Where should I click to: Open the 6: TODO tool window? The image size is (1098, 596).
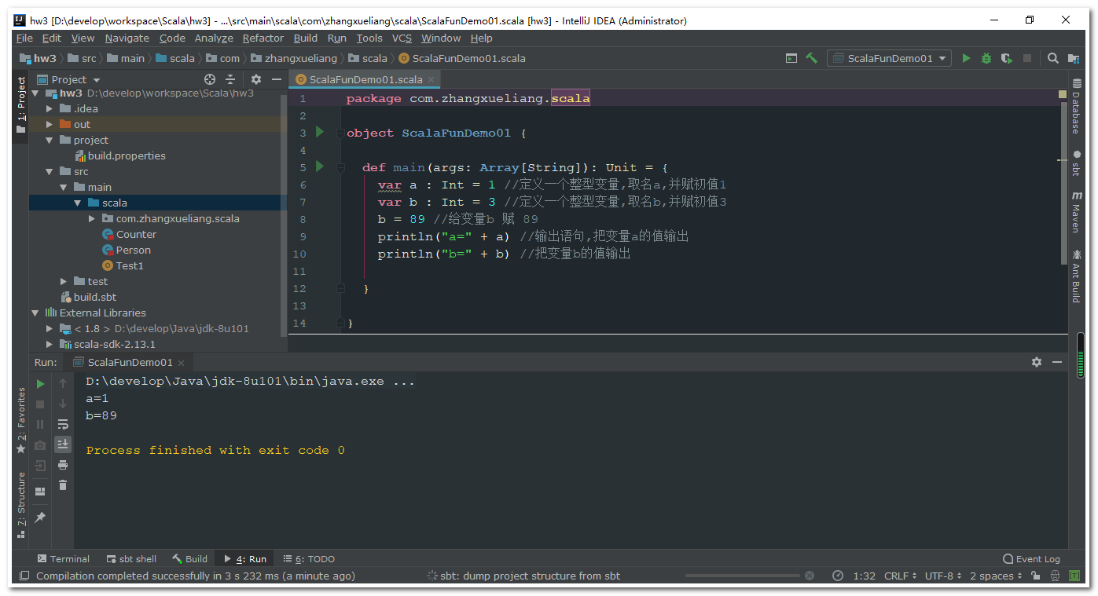coord(309,559)
